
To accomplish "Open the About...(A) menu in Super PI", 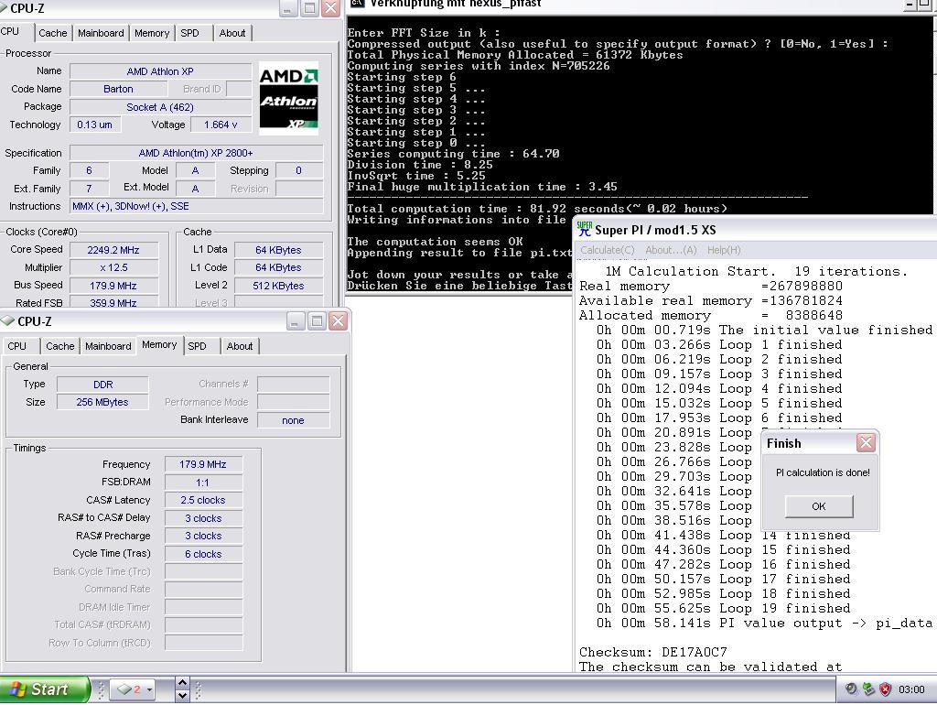I will click(671, 250).
